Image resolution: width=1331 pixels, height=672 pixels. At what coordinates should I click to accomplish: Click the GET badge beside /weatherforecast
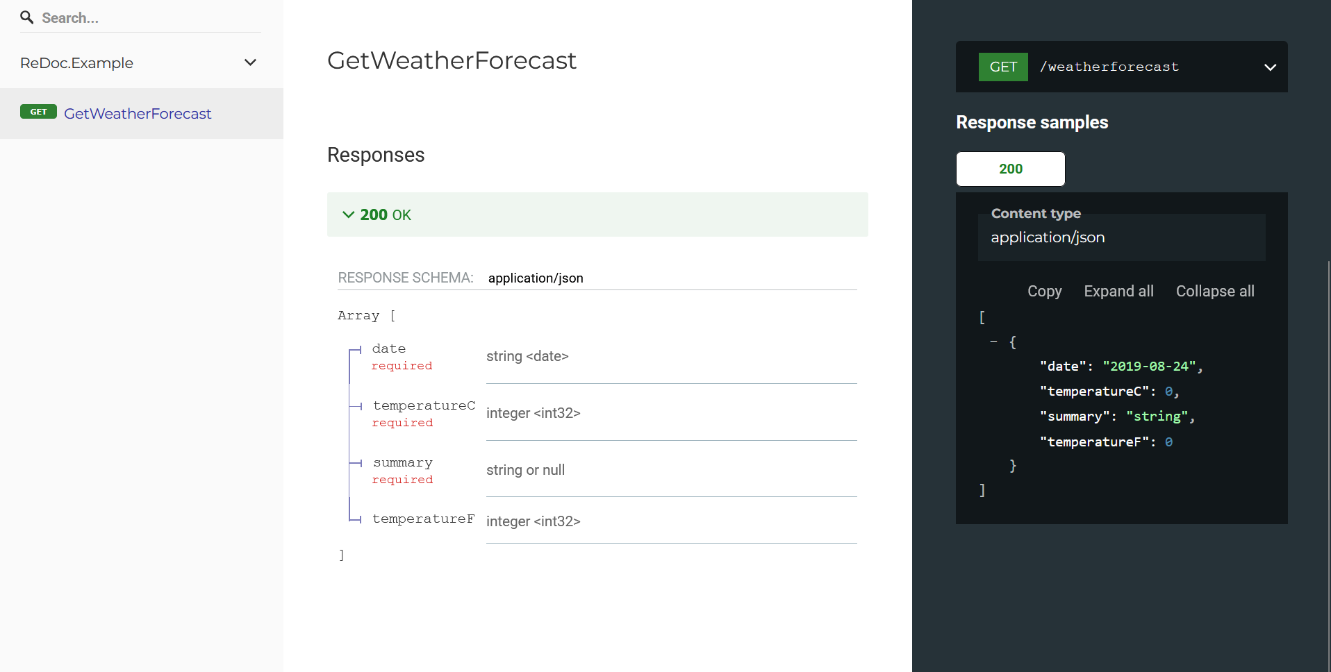point(1002,67)
